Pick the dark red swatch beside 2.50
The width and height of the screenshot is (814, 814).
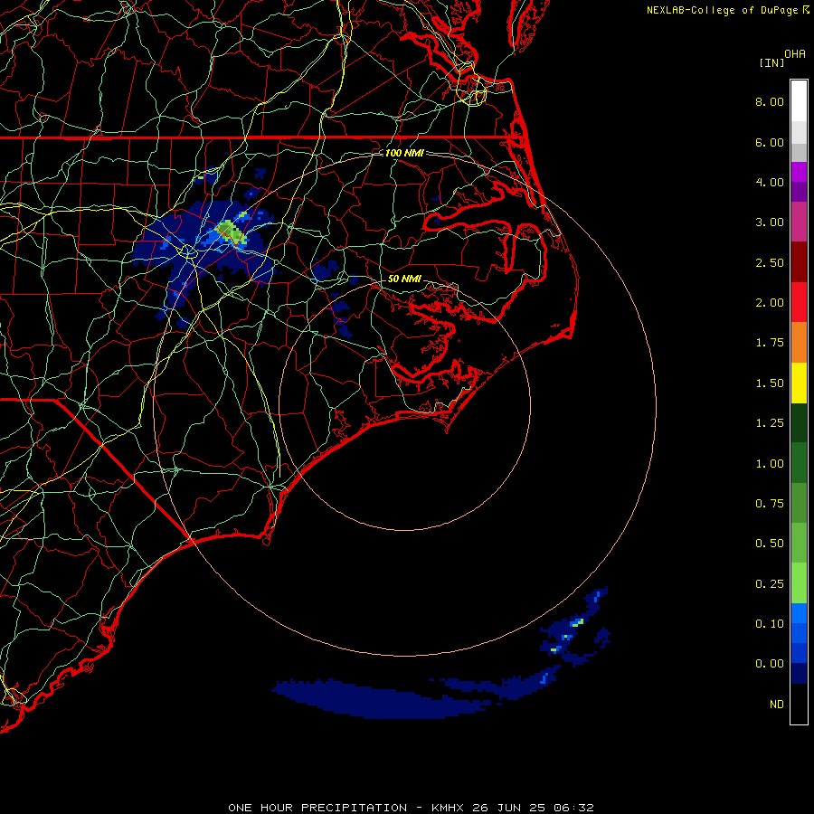799,262
